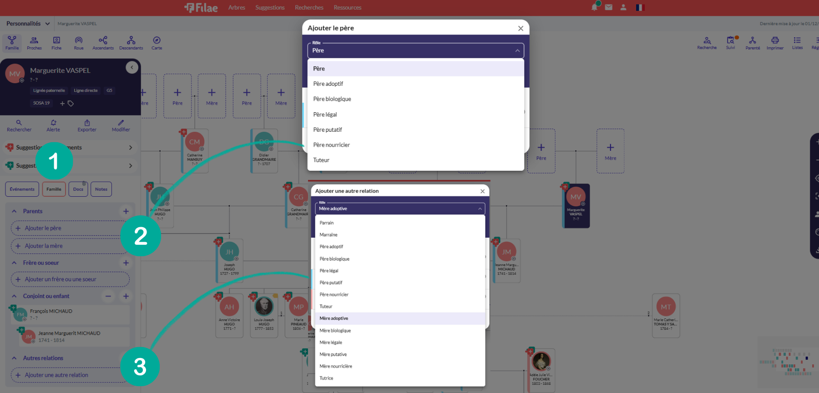
Task: Click Ajouter une autre relation
Action: [56, 375]
